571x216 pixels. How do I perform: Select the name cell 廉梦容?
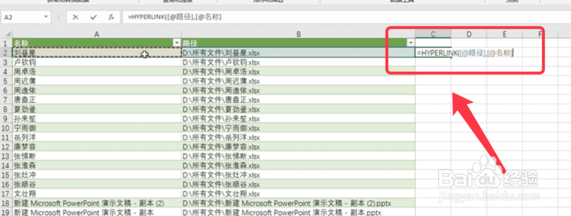coord(97,147)
